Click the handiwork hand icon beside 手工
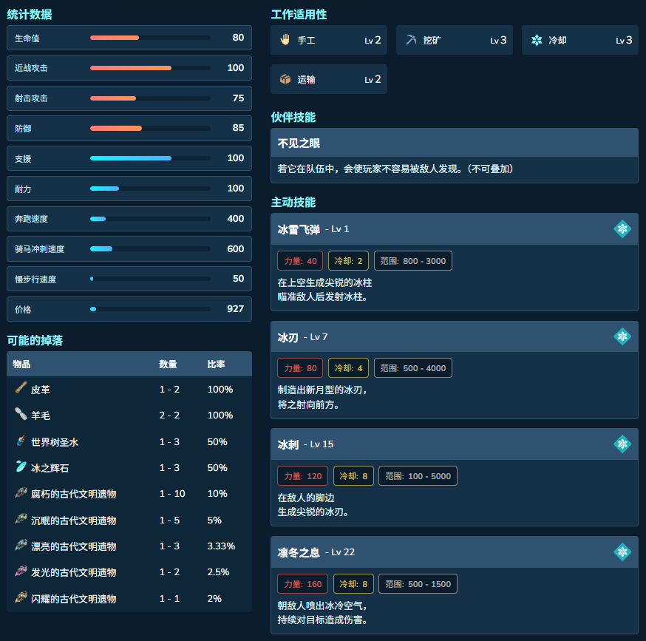This screenshot has height=641, width=646. pos(285,40)
